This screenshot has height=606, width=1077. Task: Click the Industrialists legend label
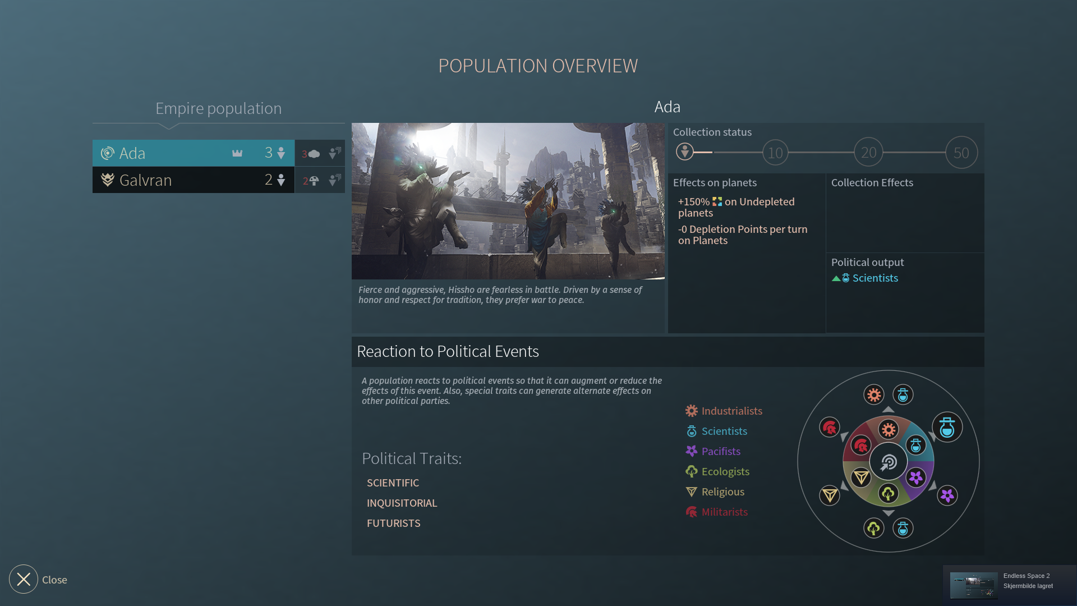pos(731,411)
